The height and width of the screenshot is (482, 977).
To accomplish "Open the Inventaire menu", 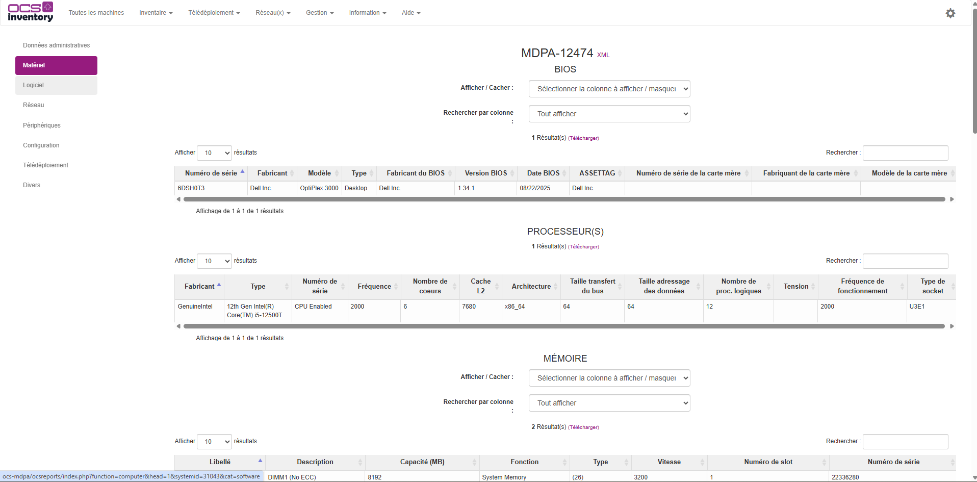I will (156, 13).
